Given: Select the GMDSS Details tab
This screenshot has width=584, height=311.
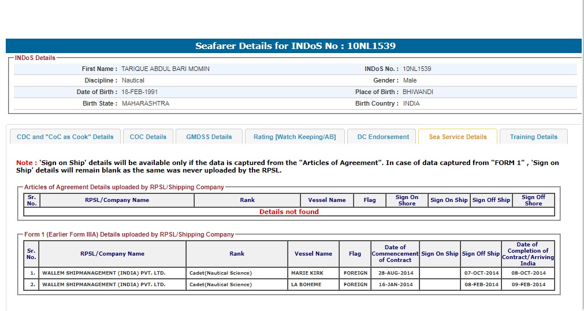Looking at the screenshot, I should click(209, 137).
